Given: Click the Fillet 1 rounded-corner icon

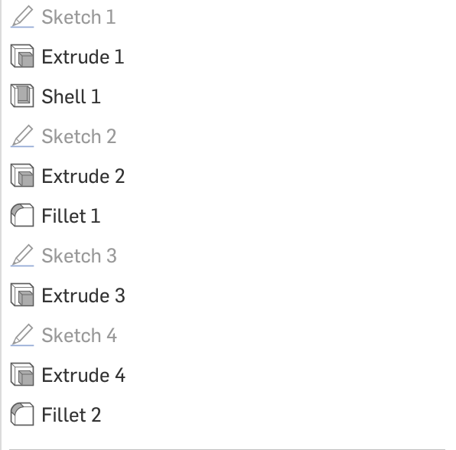Looking at the screenshot, I should (22, 215).
